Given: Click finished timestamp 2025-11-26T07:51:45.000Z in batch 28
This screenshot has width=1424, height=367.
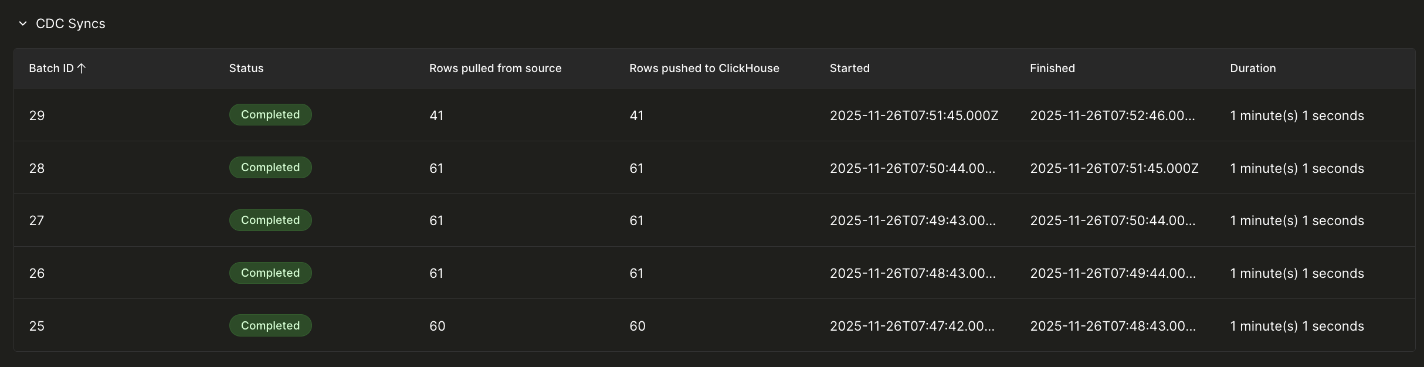Looking at the screenshot, I should 1114,168.
